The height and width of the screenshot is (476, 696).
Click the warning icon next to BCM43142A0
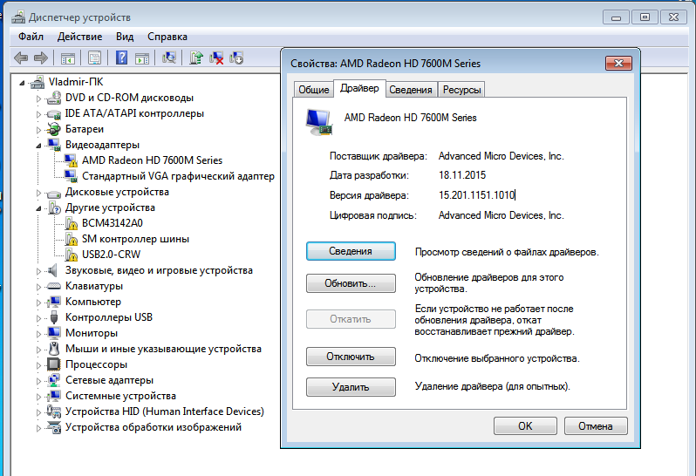pos(71,223)
